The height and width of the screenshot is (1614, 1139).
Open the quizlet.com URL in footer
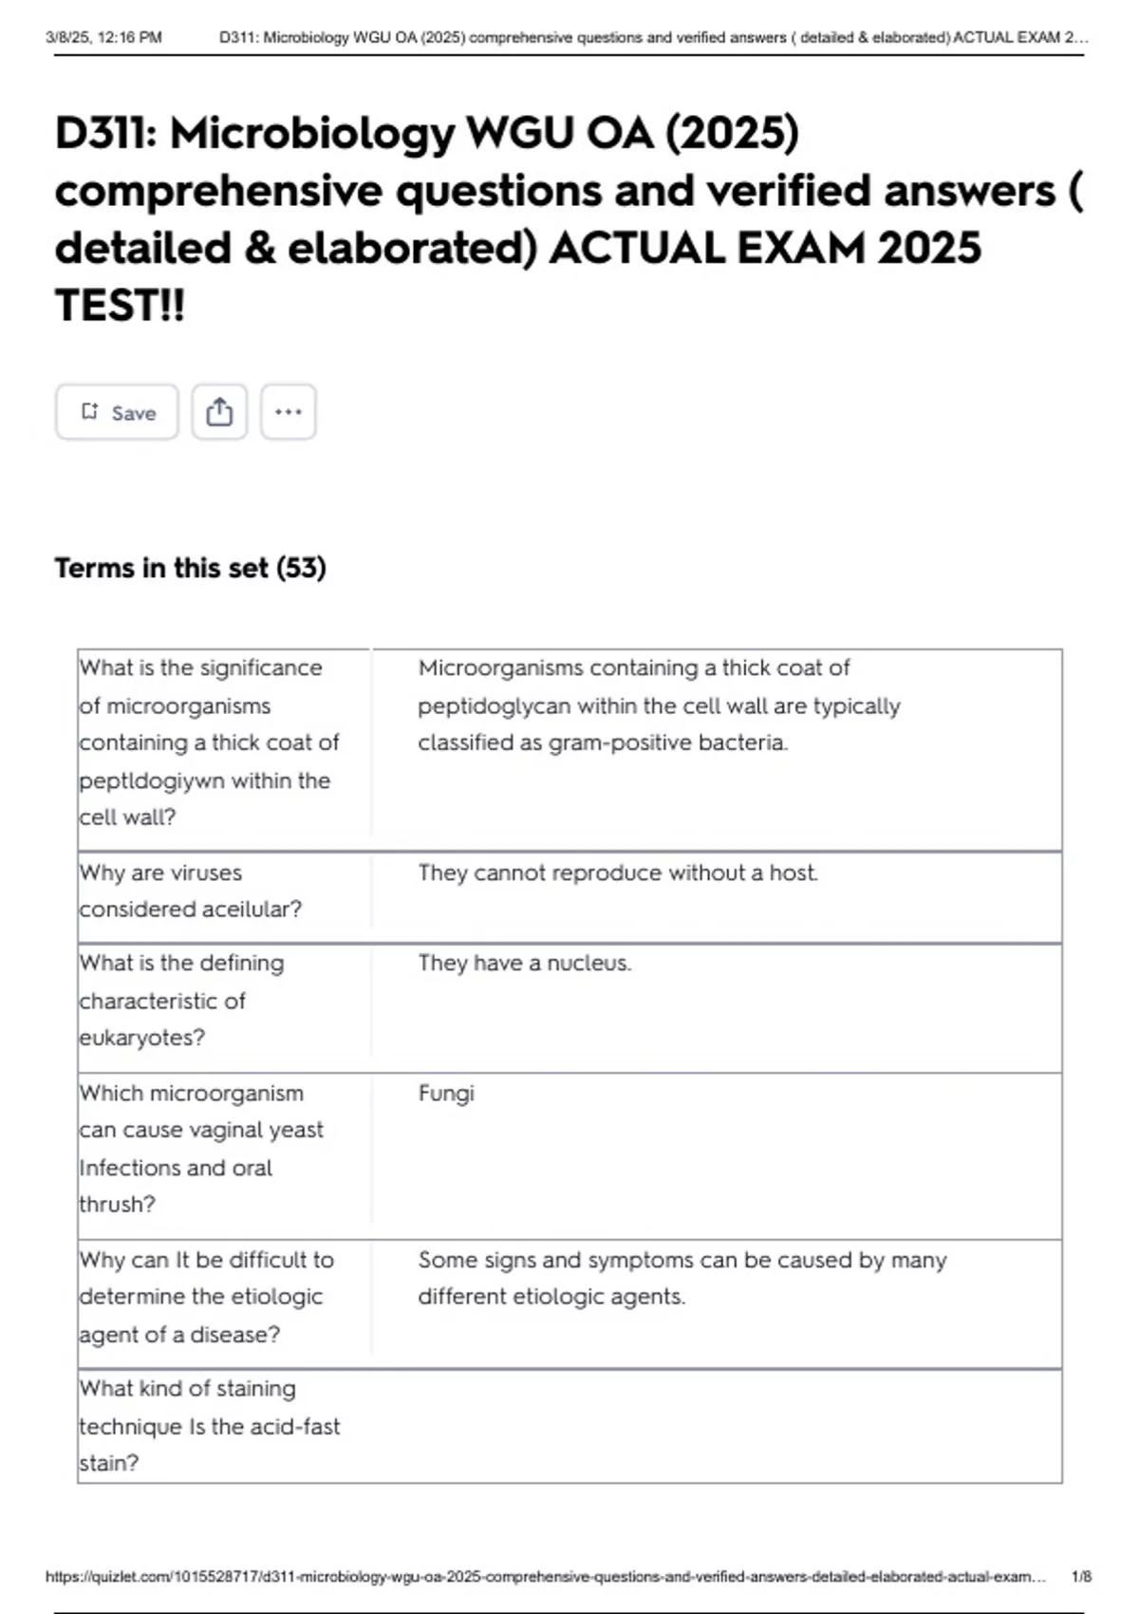pyautogui.click(x=546, y=1577)
